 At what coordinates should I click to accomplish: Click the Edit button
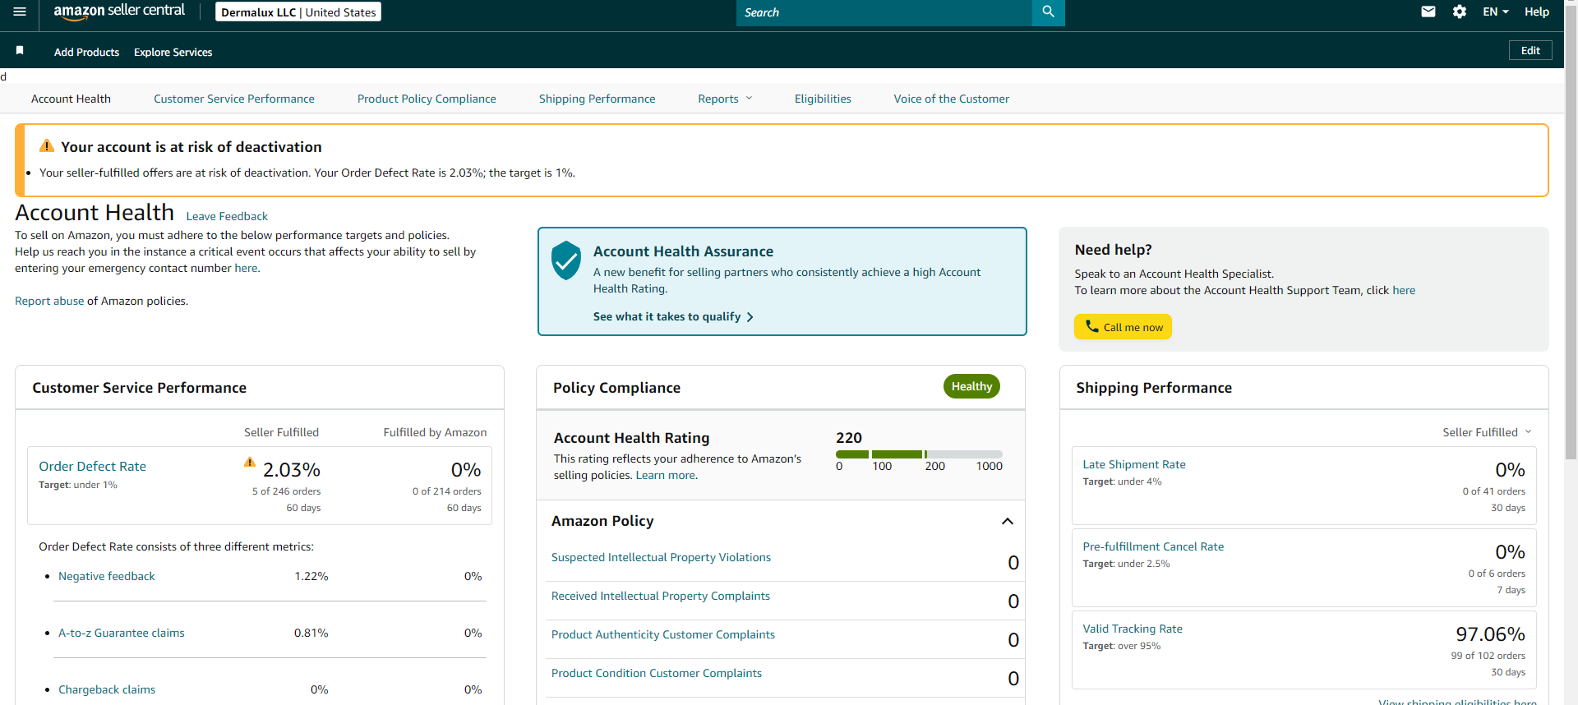click(x=1530, y=50)
